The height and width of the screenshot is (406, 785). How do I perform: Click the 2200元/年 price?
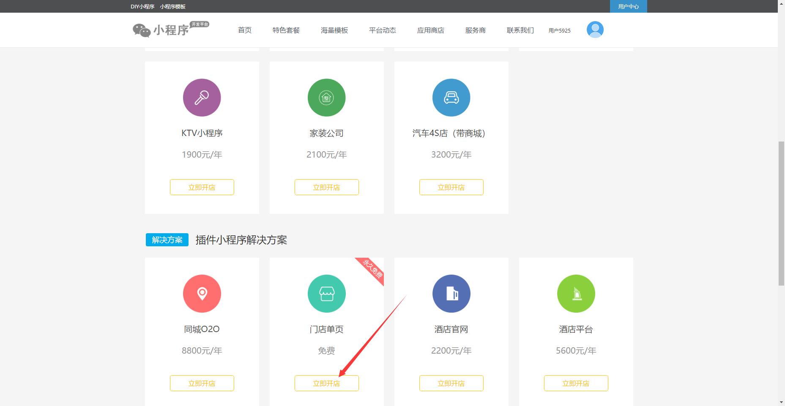(x=451, y=351)
